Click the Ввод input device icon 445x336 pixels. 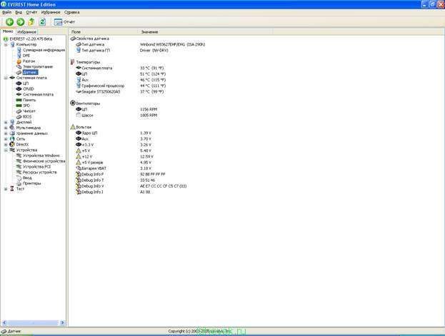[x=19, y=178]
